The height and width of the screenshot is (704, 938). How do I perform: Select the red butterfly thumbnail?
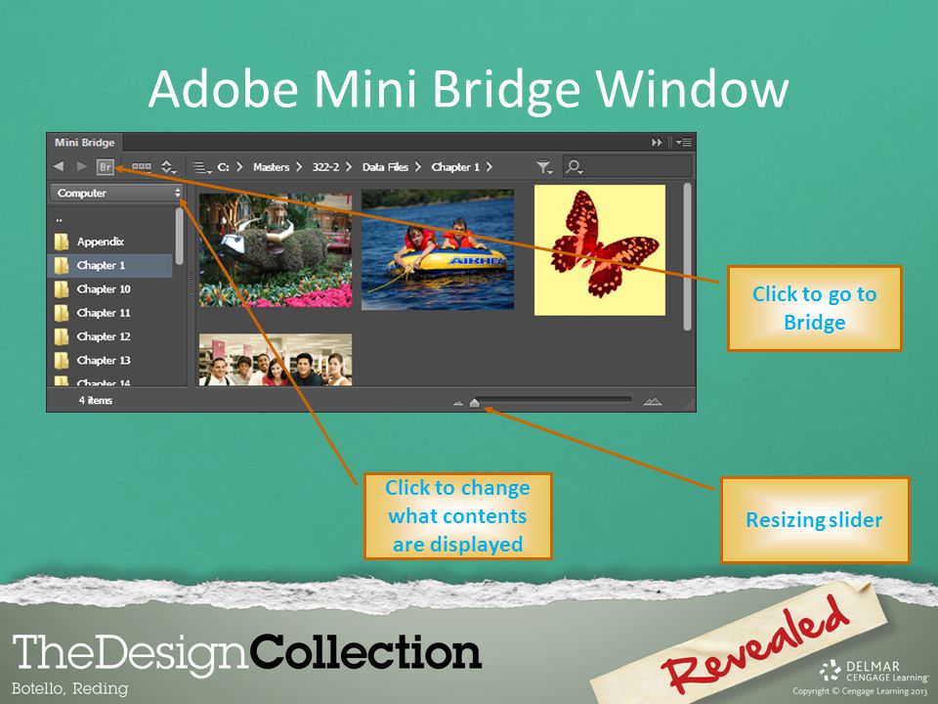[x=599, y=249]
